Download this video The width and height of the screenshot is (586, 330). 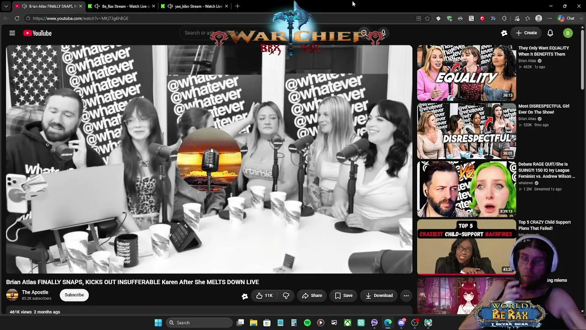(x=379, y=296)
